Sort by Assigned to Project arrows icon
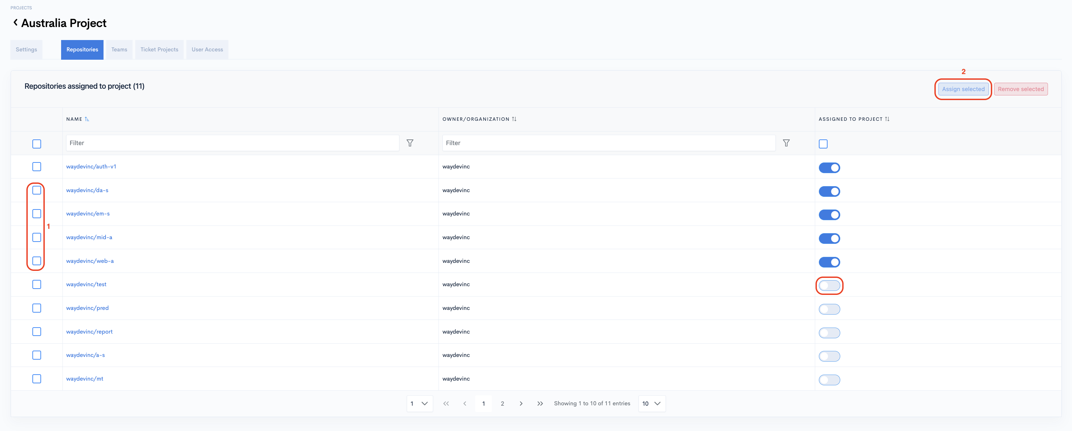The image size is (1072, 431). click(x=887, y=119)
